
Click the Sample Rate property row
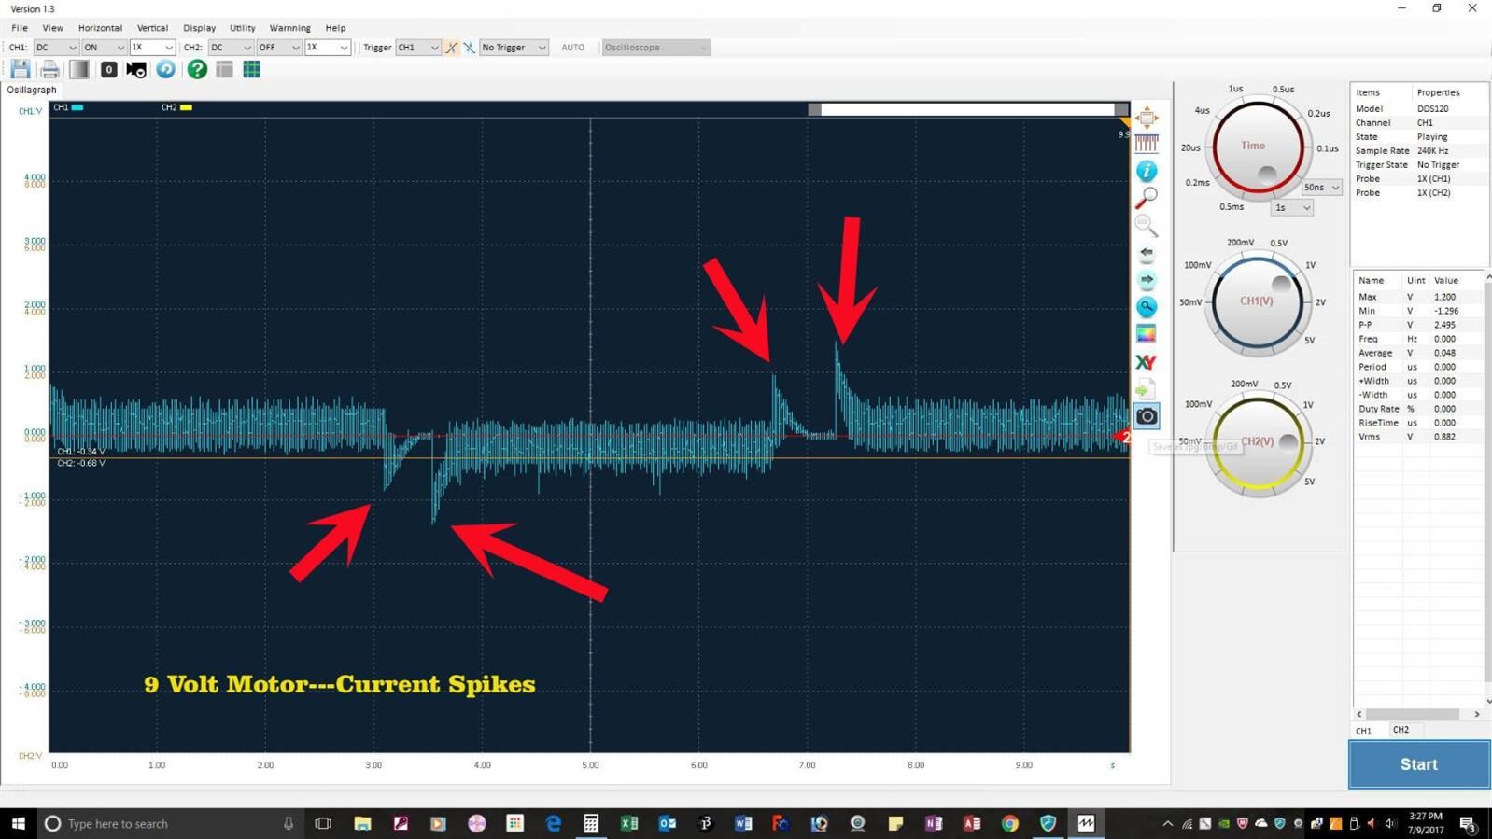[1418, 150]
